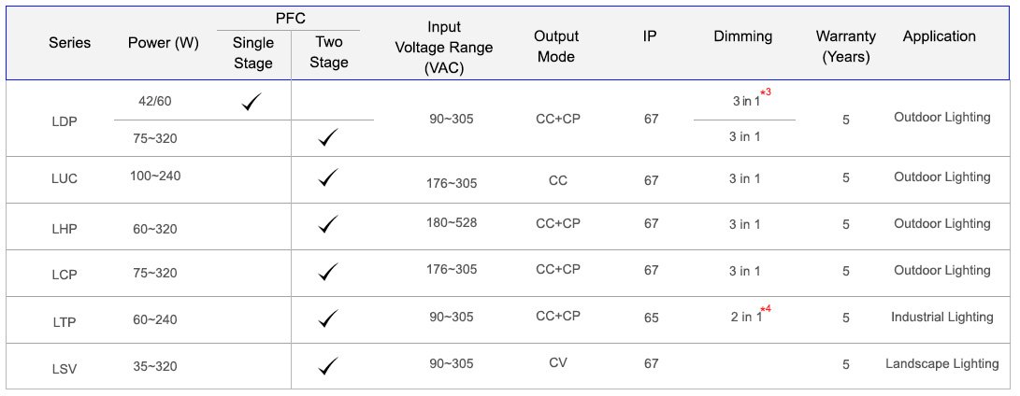Click the Two Stage checkmark in LUC row
The height and width of the screenshot is (396, 1020).
328,177
